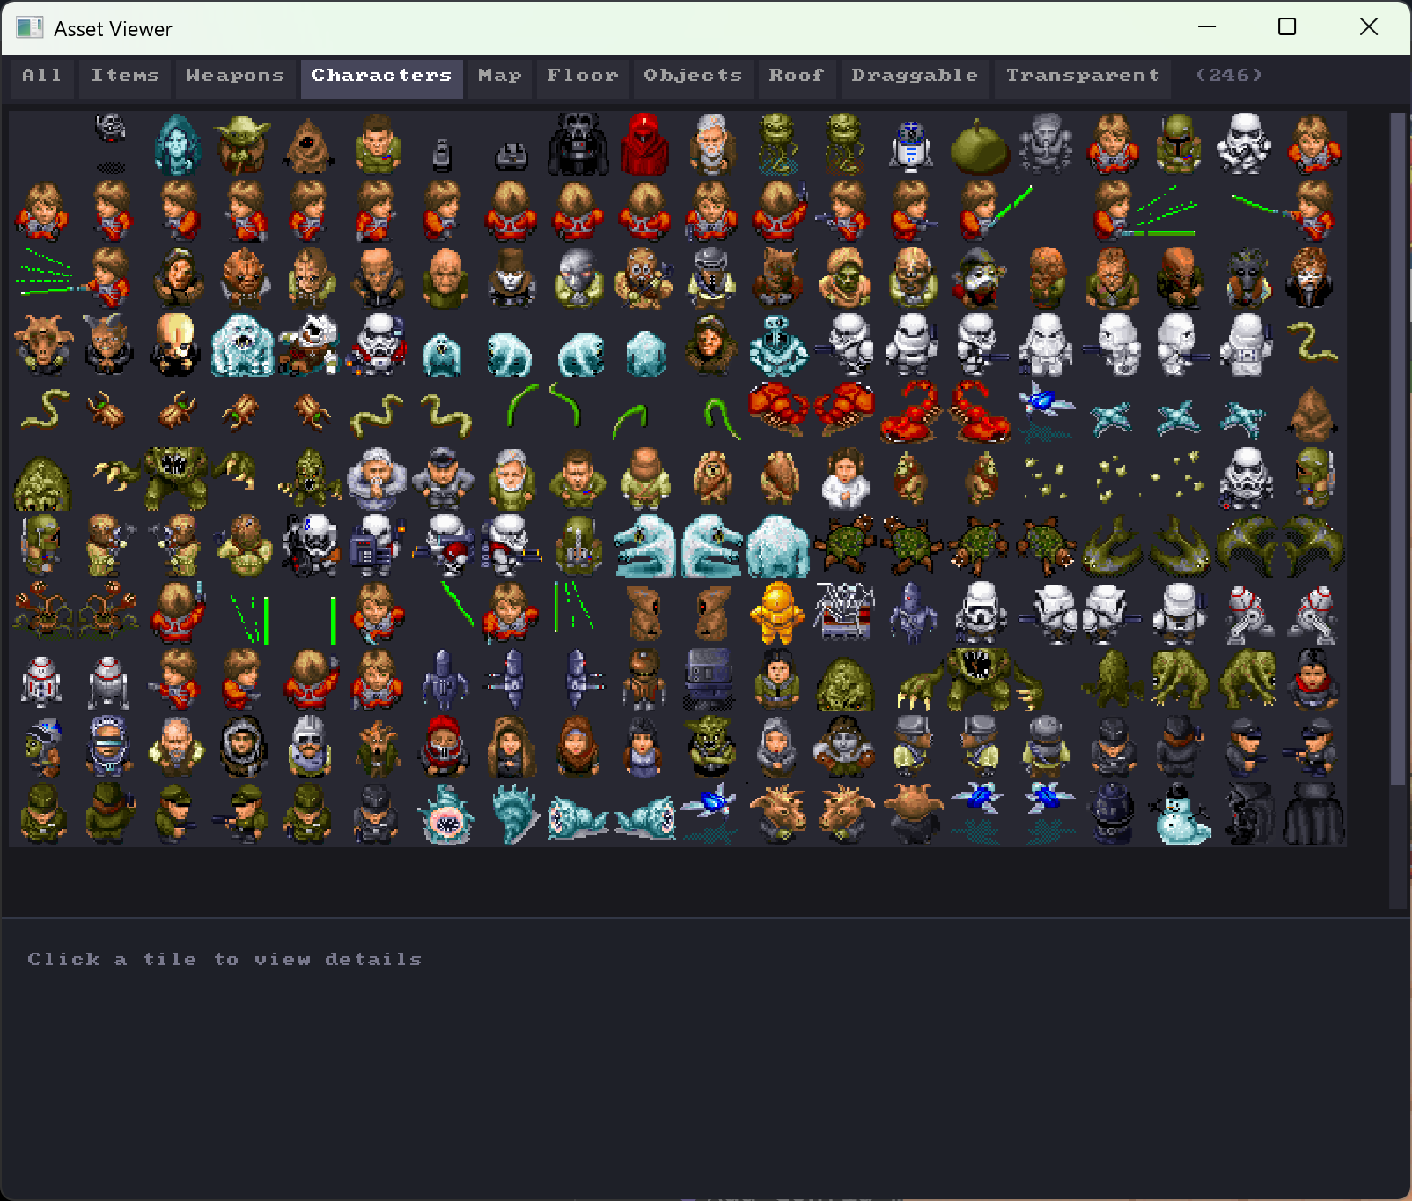Image resolution: width=1412 pixels, height=1201 pixels.
Task: Click the teal monster with pink mouth
Action: [445, 814]
